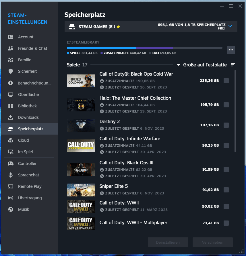Open the three-dot library options menu
This screenshot has width=246, height=256.
231,50
